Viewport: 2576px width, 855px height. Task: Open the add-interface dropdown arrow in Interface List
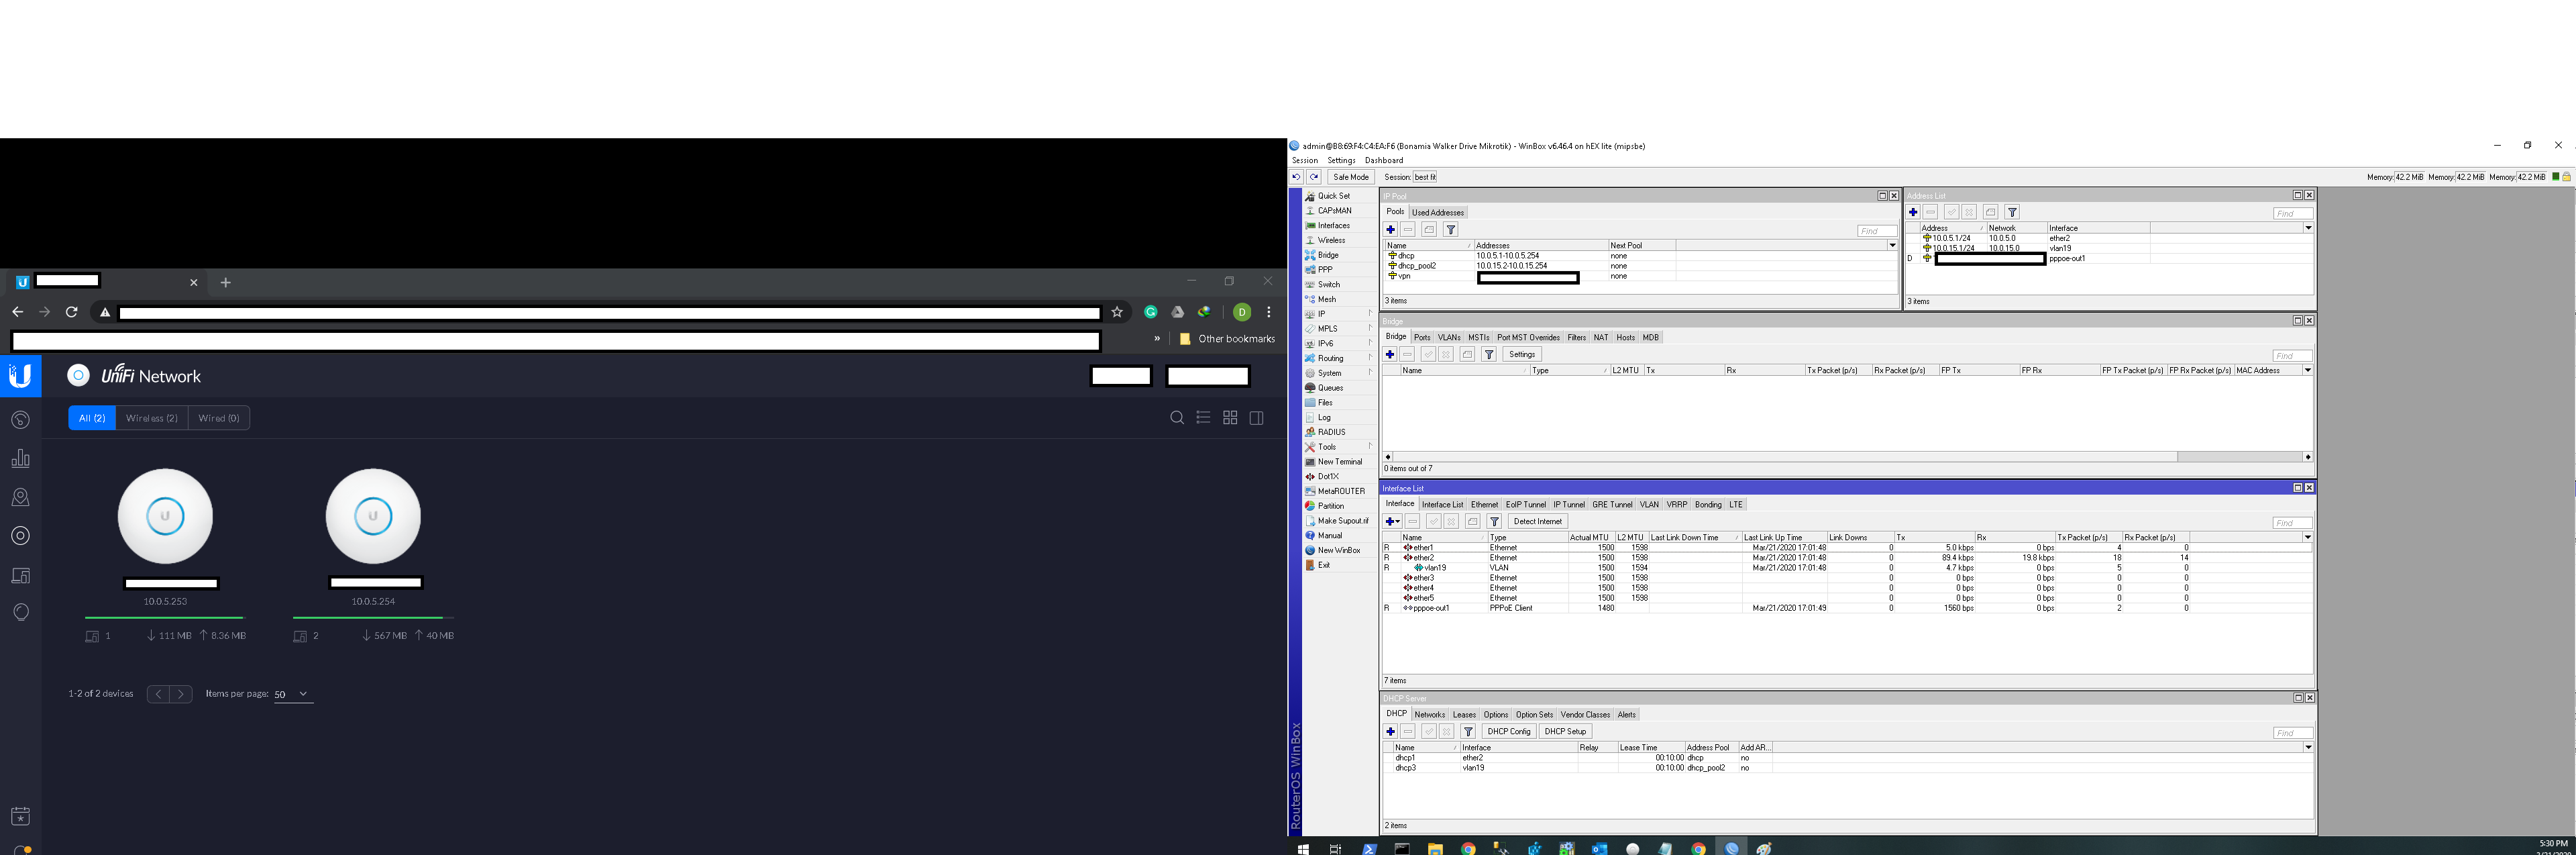1398,521
